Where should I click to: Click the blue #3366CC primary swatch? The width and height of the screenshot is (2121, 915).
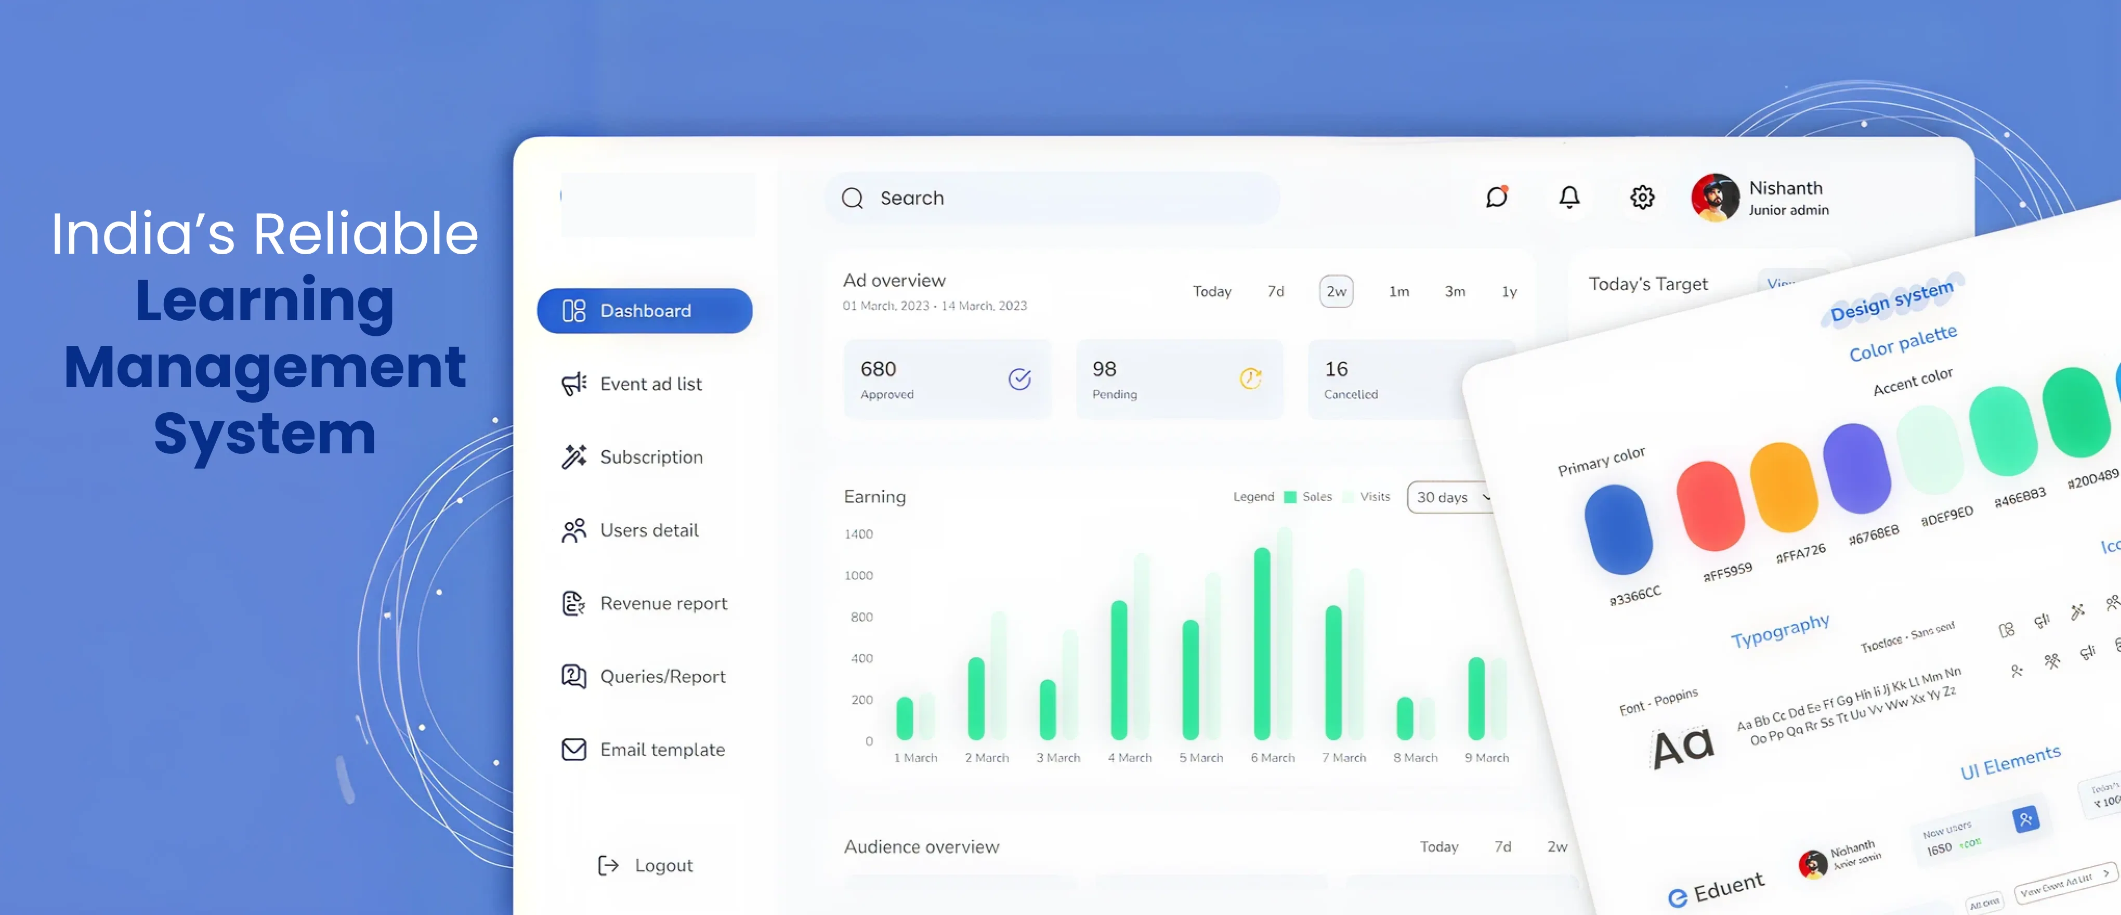coord(1618,530)
